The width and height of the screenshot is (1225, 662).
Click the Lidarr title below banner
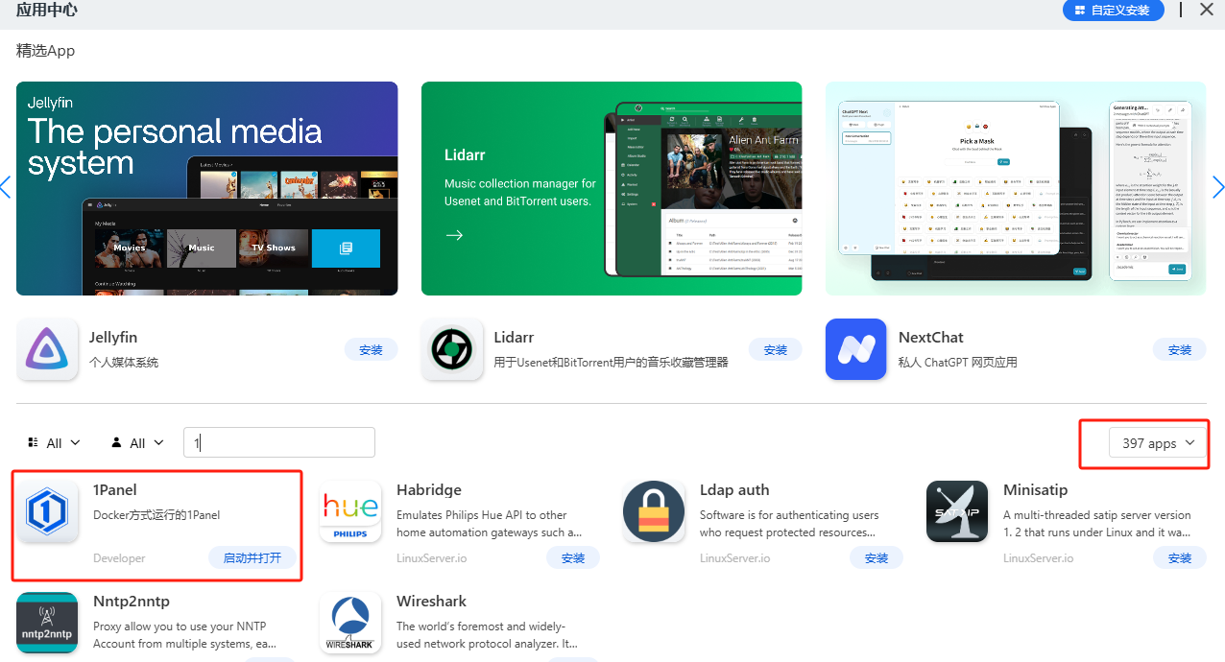514,338
